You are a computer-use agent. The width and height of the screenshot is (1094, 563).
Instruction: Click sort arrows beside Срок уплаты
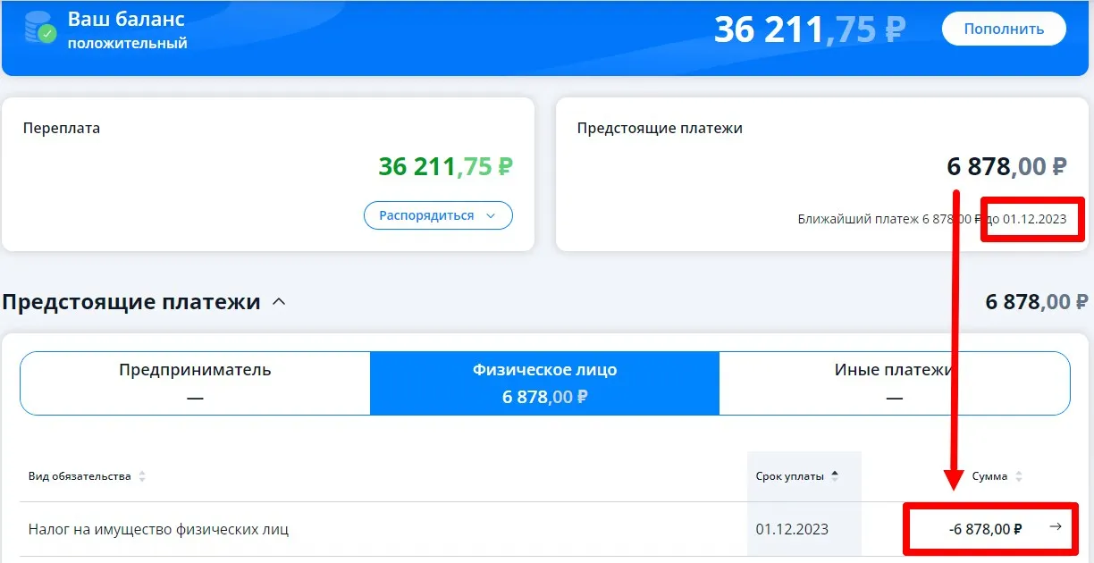tap(835, 476)
